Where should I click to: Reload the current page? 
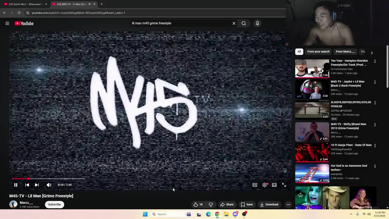[19, 13]
